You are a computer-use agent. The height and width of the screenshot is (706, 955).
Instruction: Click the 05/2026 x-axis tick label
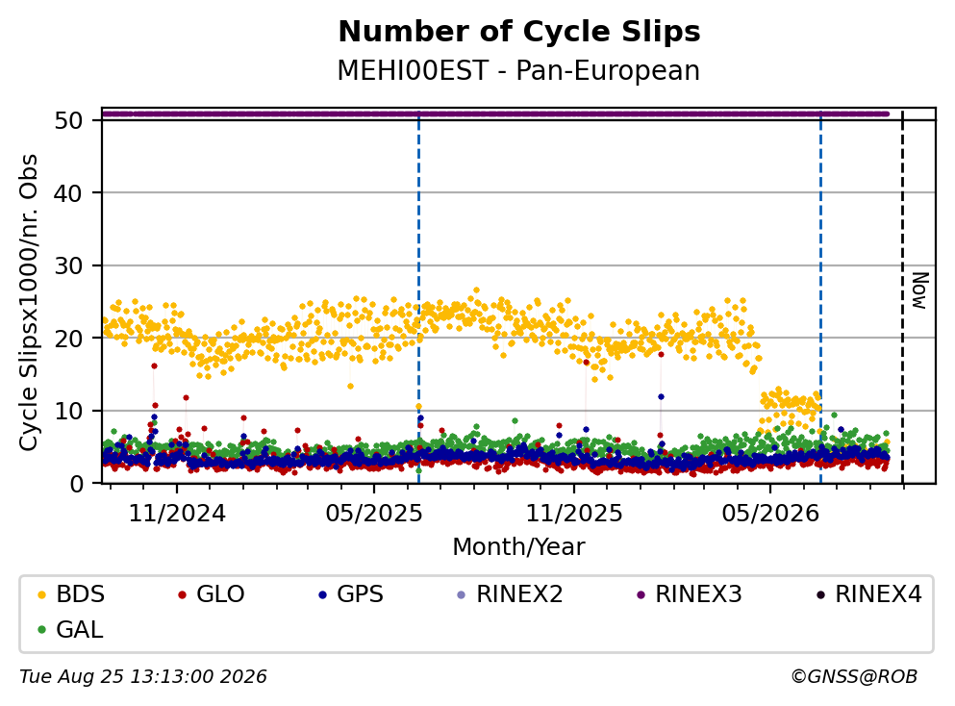click(x=770, y=514)
